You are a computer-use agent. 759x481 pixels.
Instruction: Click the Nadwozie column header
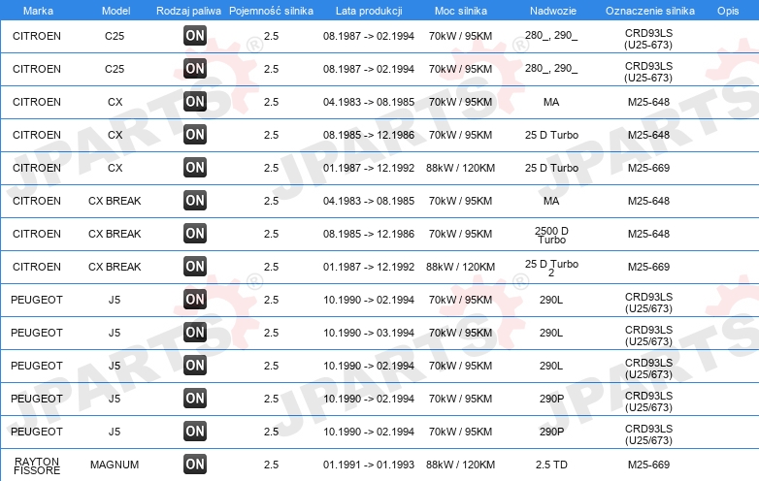(x=553, y=11)
